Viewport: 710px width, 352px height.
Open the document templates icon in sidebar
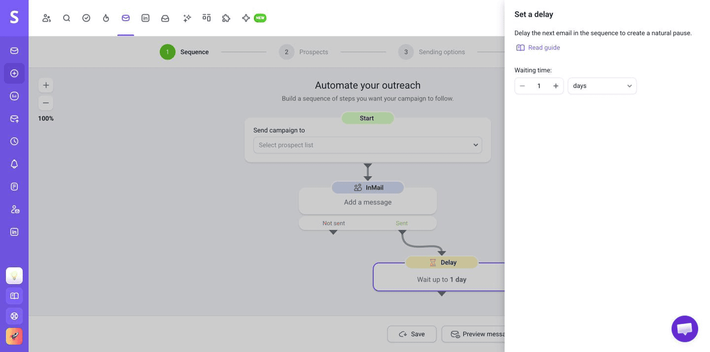14,187
